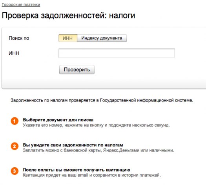
Task: Click the Задолженность по налогам проверяется info sentence
Action: [x=102, y=100]
